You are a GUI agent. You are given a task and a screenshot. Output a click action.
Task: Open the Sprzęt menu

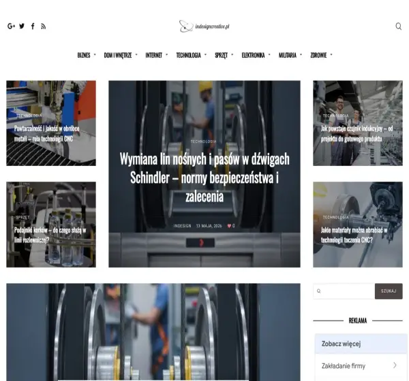click(221, 55)
